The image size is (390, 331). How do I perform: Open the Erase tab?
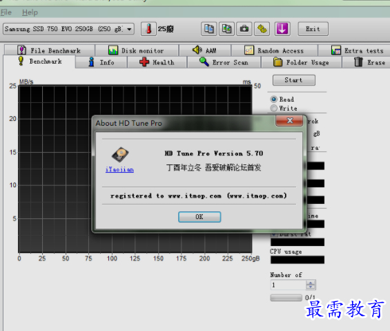pyautogui.click(x=366, y=62)
